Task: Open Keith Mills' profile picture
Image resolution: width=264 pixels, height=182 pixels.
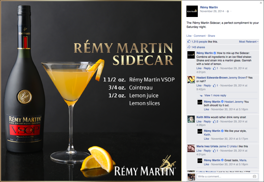Action: click(x=191, y=119)
